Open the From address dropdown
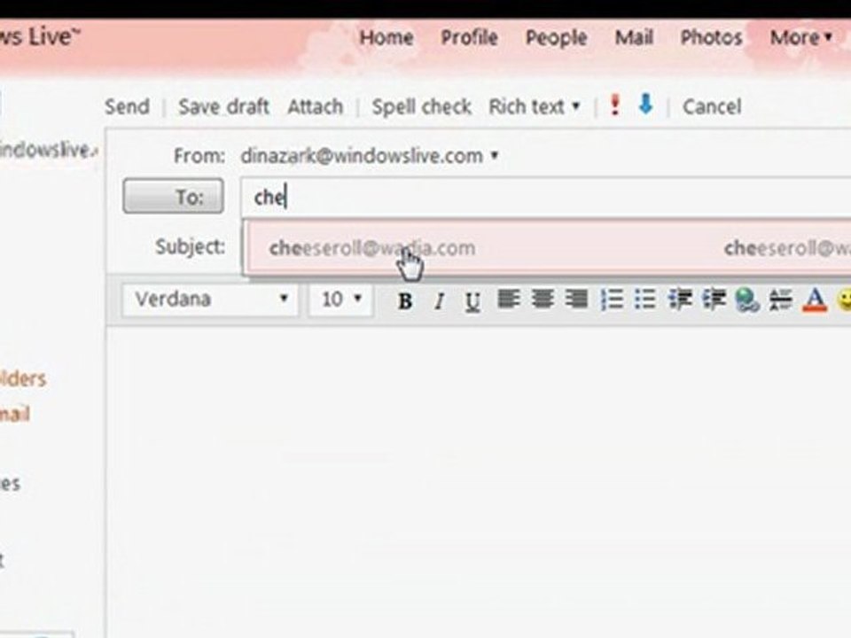This screenshot has width=851, height=638. [x=495, y=156]
